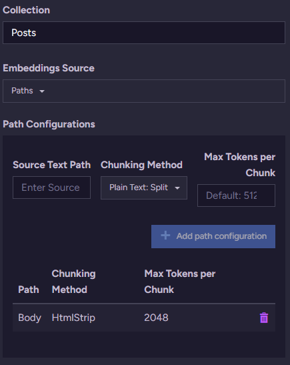The width and height of the screenshot is (290, 365).
Task: Click the Path Configurations heading
Action: pos(49,124)
